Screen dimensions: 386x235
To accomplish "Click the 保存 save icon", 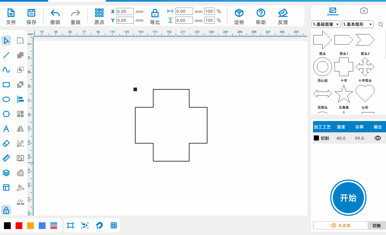I will (31, 13).
